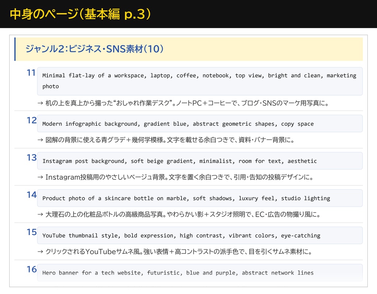
Task: Select the Hero banner tech website prompt
Action: coord(200,273)
